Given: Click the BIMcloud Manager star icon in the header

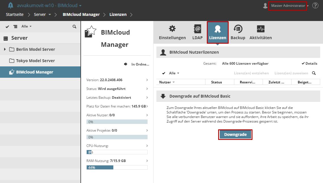Looking at the screenshot, I should pos(90,31).
